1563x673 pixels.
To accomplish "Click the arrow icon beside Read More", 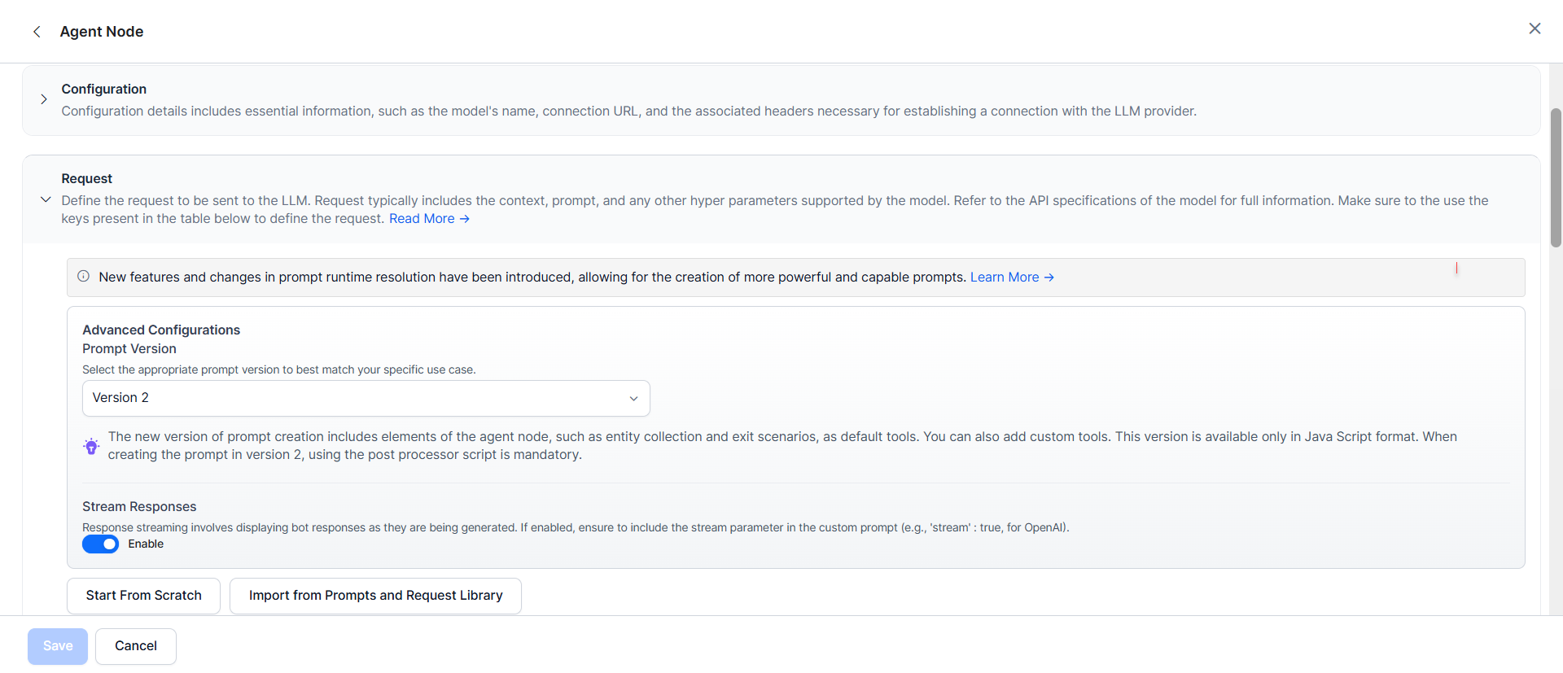I will coord(465,219).
